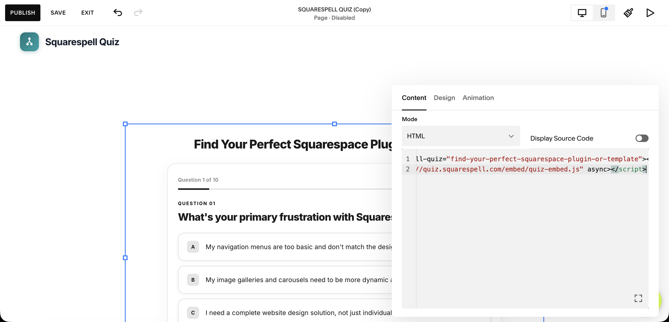Click line number 2 in code gutter
669x322 pixels.
pos(408,169)
